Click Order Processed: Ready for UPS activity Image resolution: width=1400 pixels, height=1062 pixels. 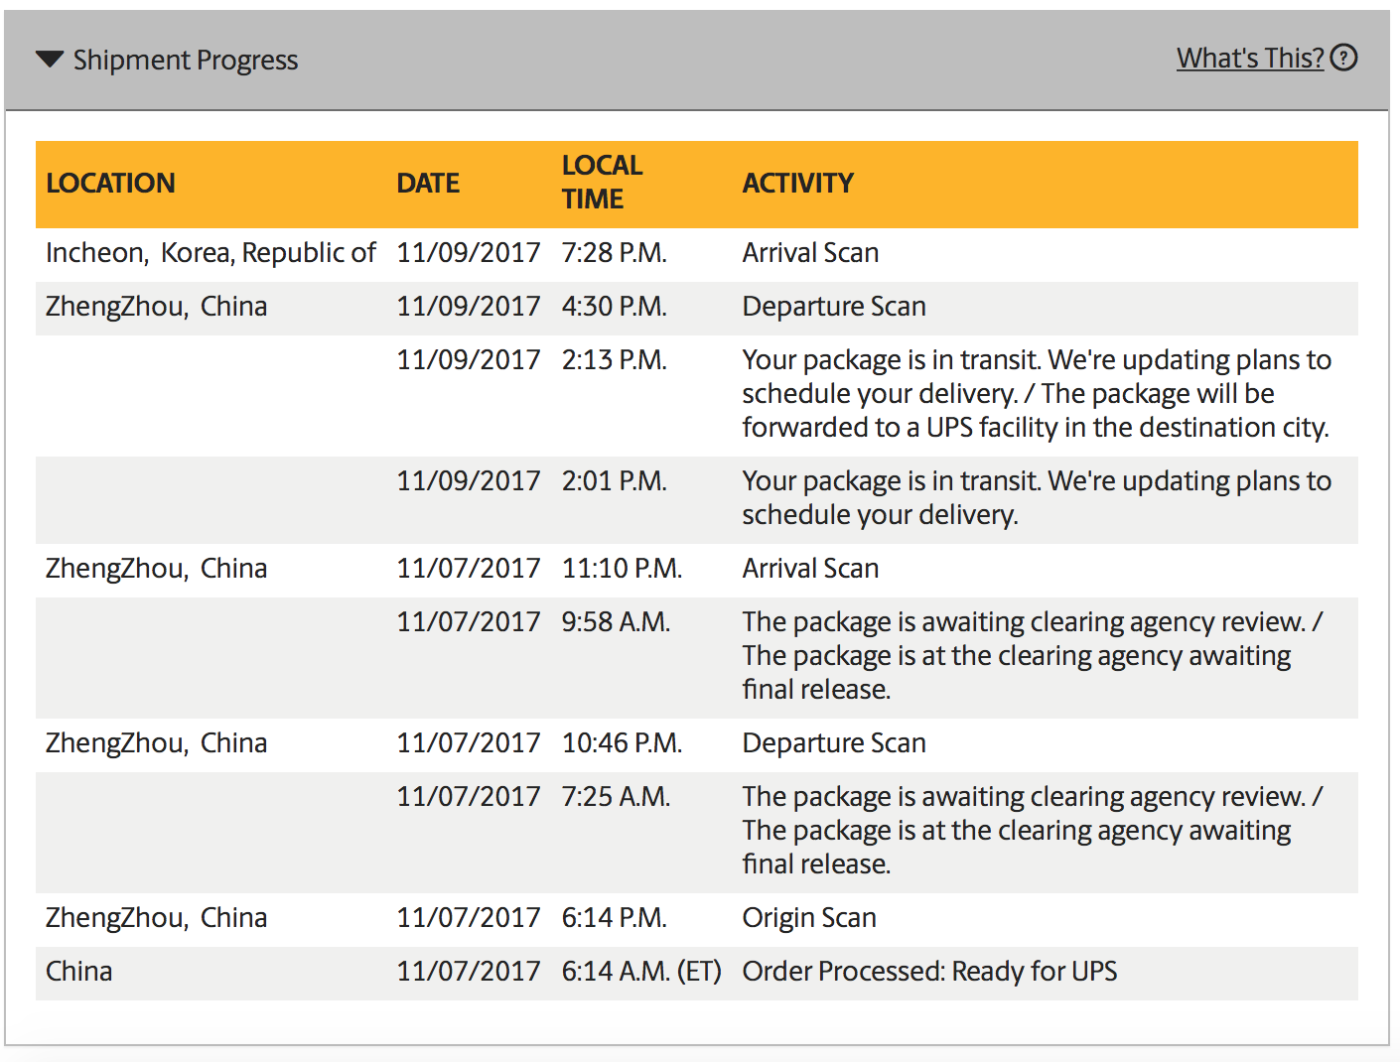[929, 972]
